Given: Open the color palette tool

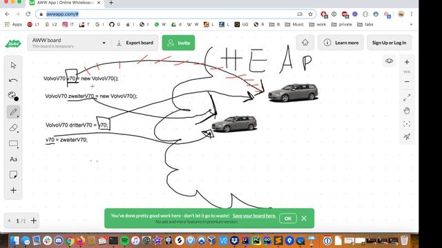Looking at the screenshot, I should (13, 96).
